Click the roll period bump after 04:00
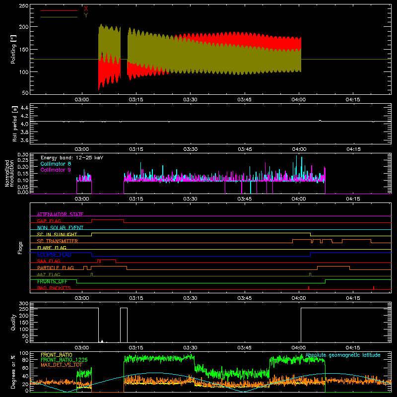The image size is (397, 397). click(x=320, y=121)
